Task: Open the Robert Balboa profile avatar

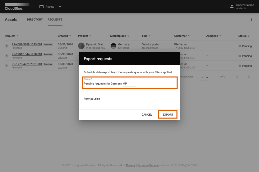Action: [232, 7]
